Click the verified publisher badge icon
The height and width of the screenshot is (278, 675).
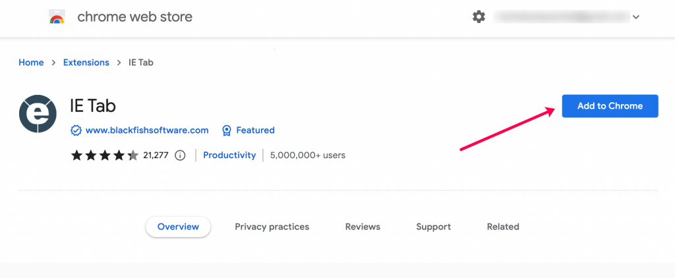[x=76, y=130]
